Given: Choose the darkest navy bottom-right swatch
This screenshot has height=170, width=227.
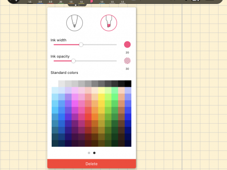Looking at the screenshot, I should [128, 143].
